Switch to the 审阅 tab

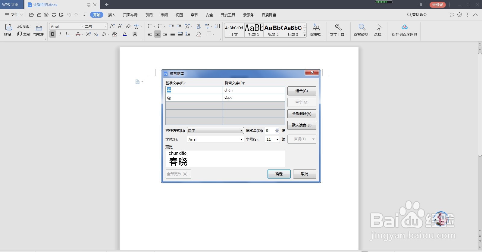click(x=164, y=15)
